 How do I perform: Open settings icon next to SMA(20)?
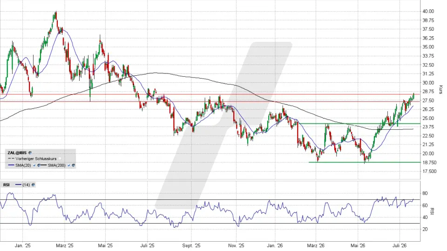[x=39, y=165]
